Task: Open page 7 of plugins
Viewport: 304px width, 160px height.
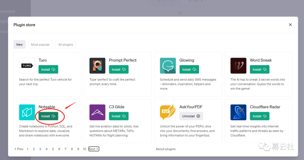Action: (66, 149)
